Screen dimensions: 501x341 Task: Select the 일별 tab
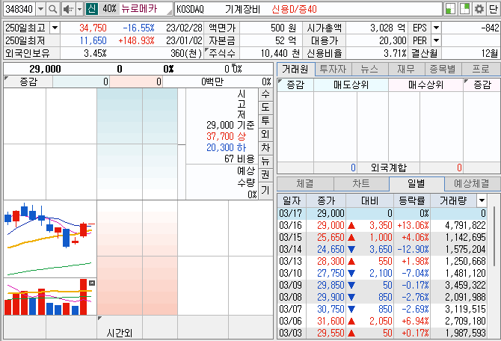click(417, 183)
